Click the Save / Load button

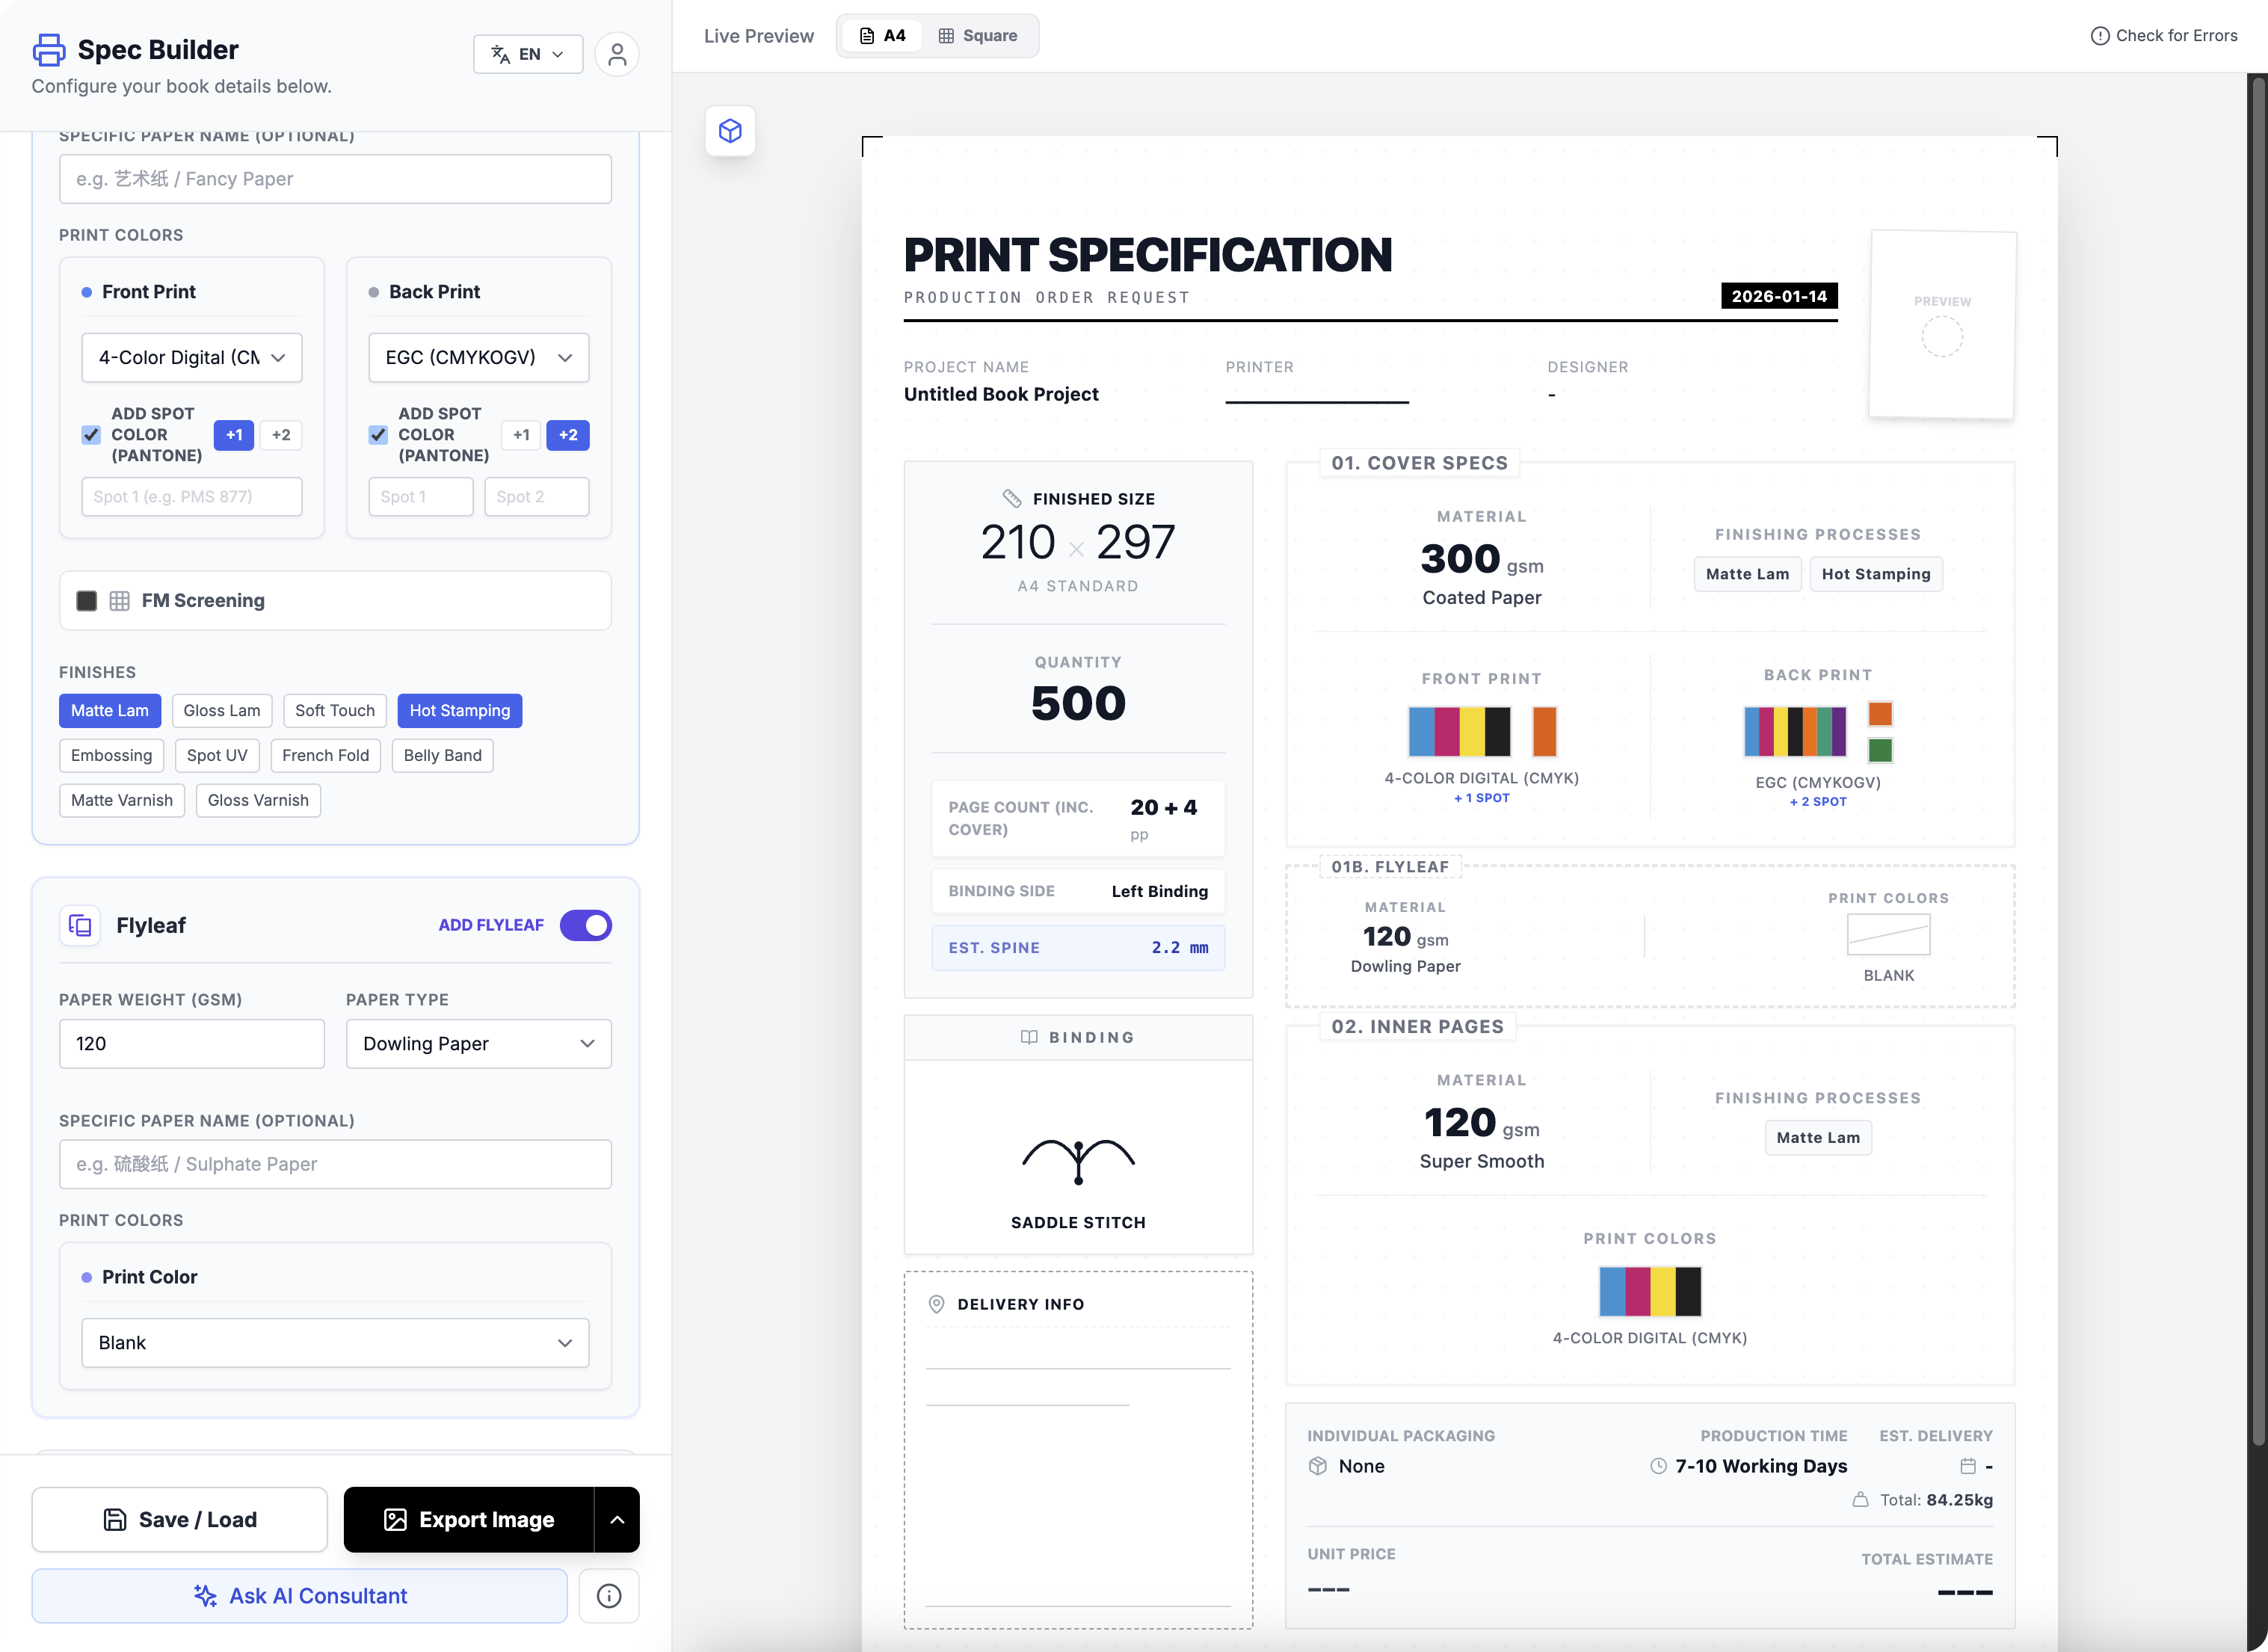click(x=179, y=1520)
